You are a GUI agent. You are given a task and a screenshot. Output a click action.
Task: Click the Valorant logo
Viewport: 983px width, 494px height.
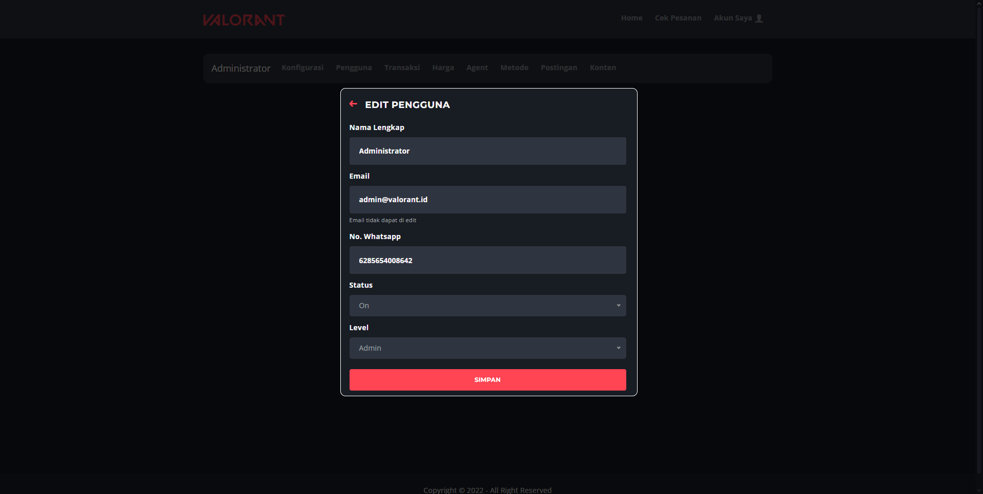pyautogui.click(x=244, y=20)
